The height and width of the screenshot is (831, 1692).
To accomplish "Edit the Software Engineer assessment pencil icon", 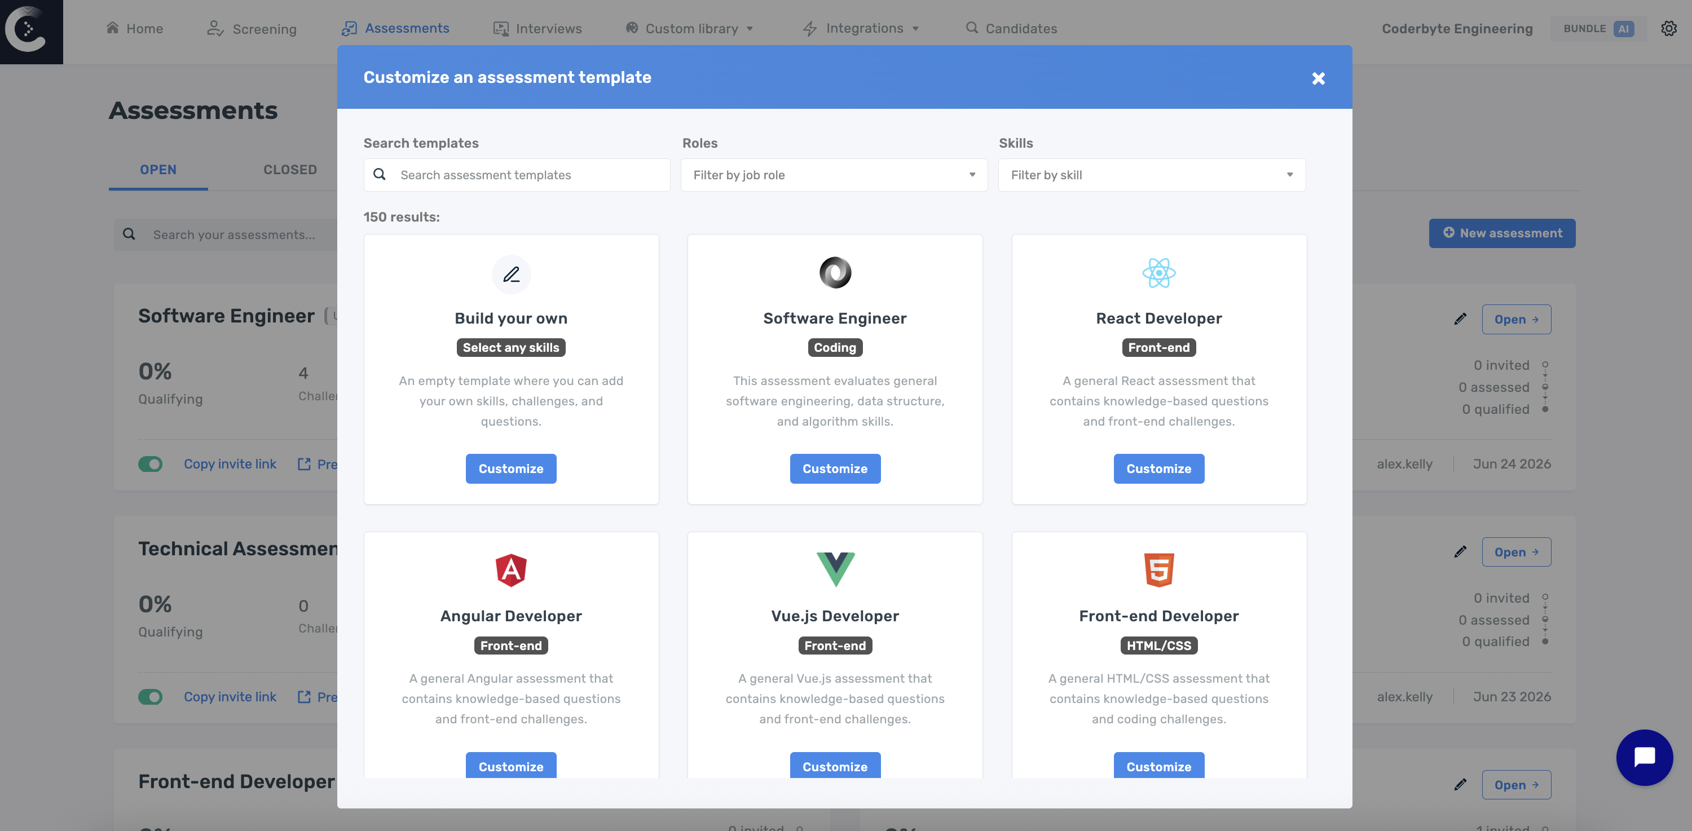I will click(1460, 319).
